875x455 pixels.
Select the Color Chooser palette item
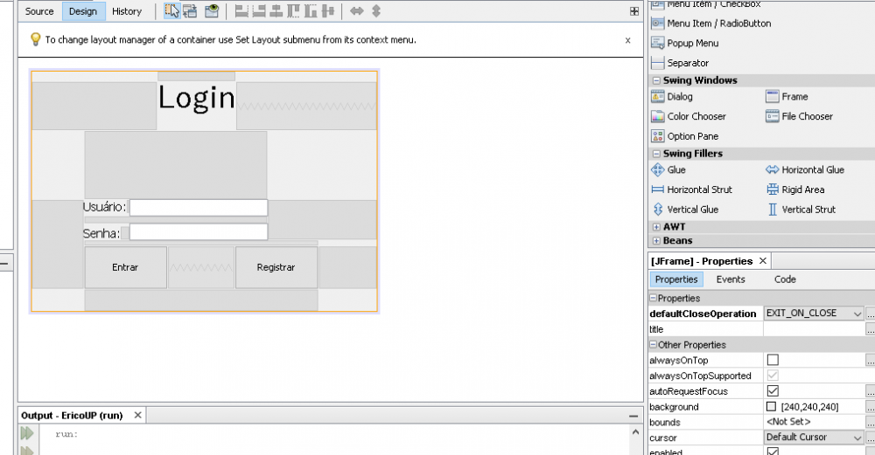[x=696, y=116]
